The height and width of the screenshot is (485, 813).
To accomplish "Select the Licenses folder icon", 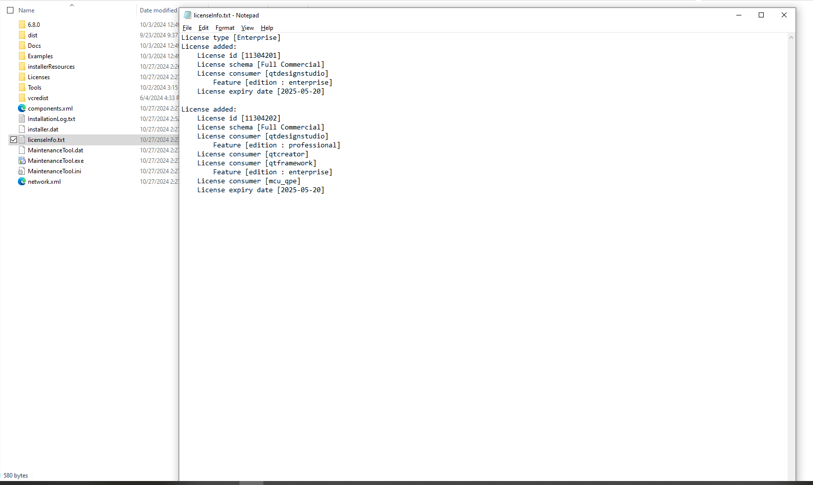I will [22, 77].
